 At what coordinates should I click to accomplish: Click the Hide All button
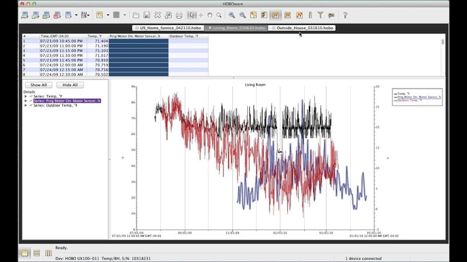(x=70, y=85)
